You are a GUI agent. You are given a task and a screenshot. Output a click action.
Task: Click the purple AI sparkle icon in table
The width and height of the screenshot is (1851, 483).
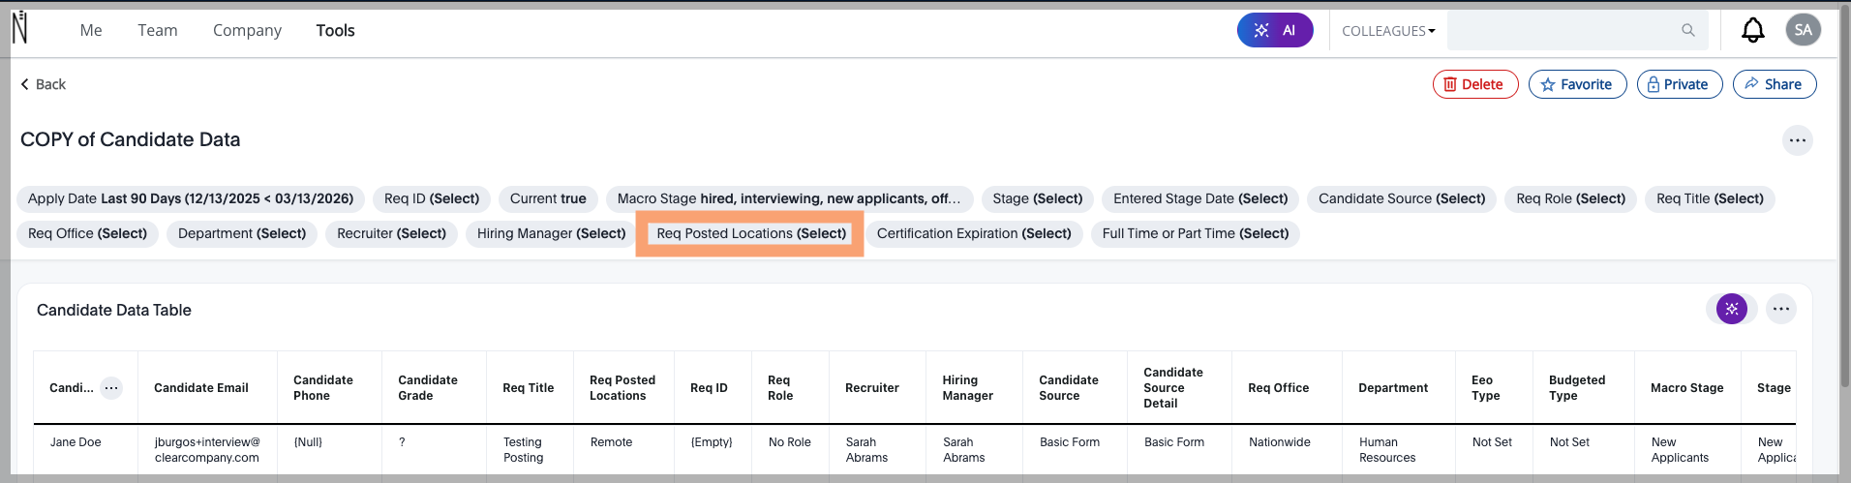[1731, 310]
